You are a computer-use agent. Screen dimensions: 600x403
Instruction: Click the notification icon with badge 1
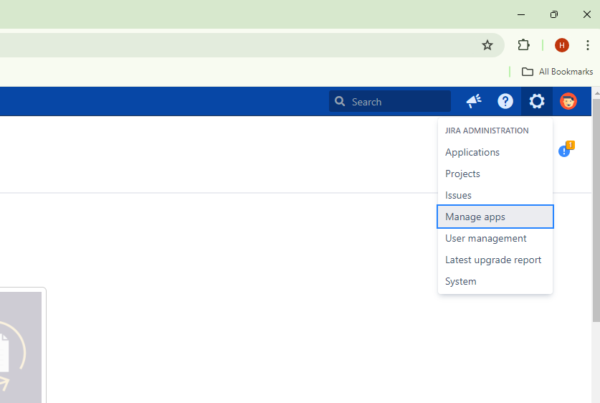coord(565,151)
